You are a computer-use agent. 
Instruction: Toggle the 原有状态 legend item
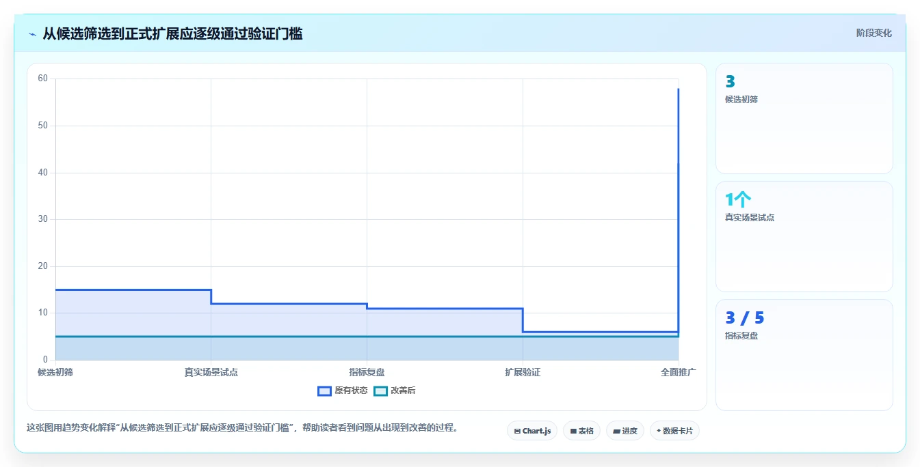(x=342, y=391)
